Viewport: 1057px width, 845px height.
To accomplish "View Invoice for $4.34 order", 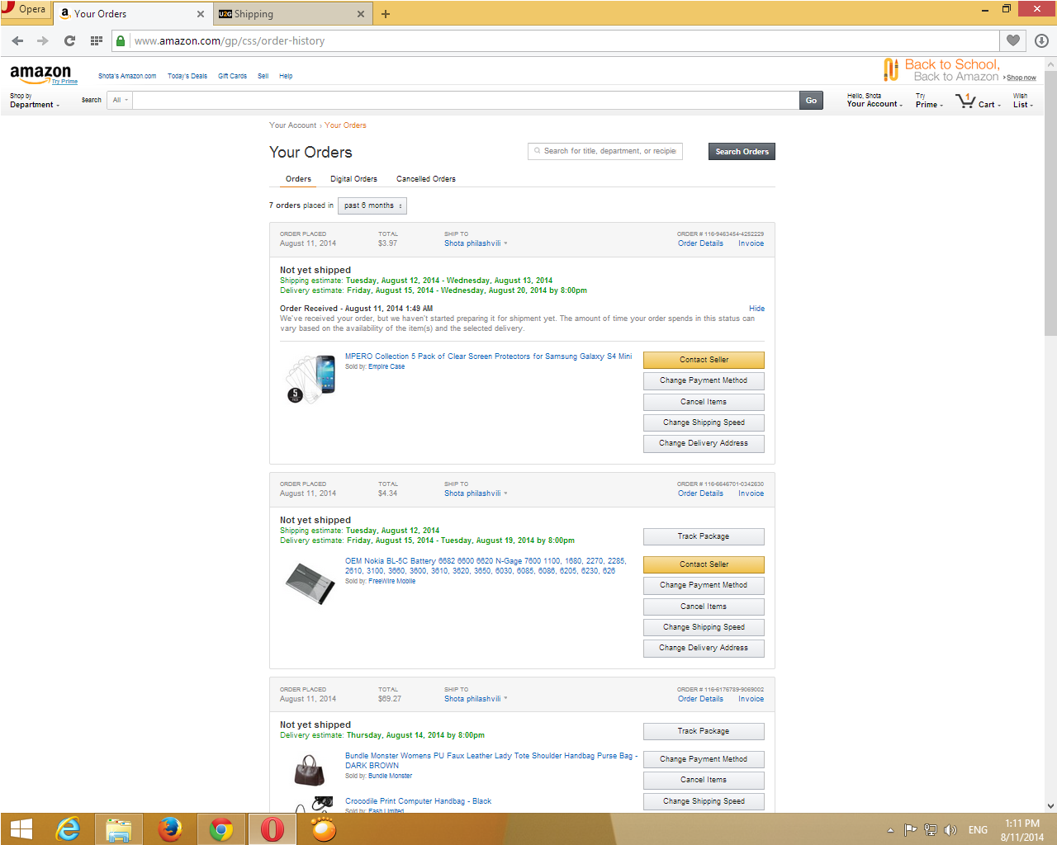I will (x=751, y=493).
